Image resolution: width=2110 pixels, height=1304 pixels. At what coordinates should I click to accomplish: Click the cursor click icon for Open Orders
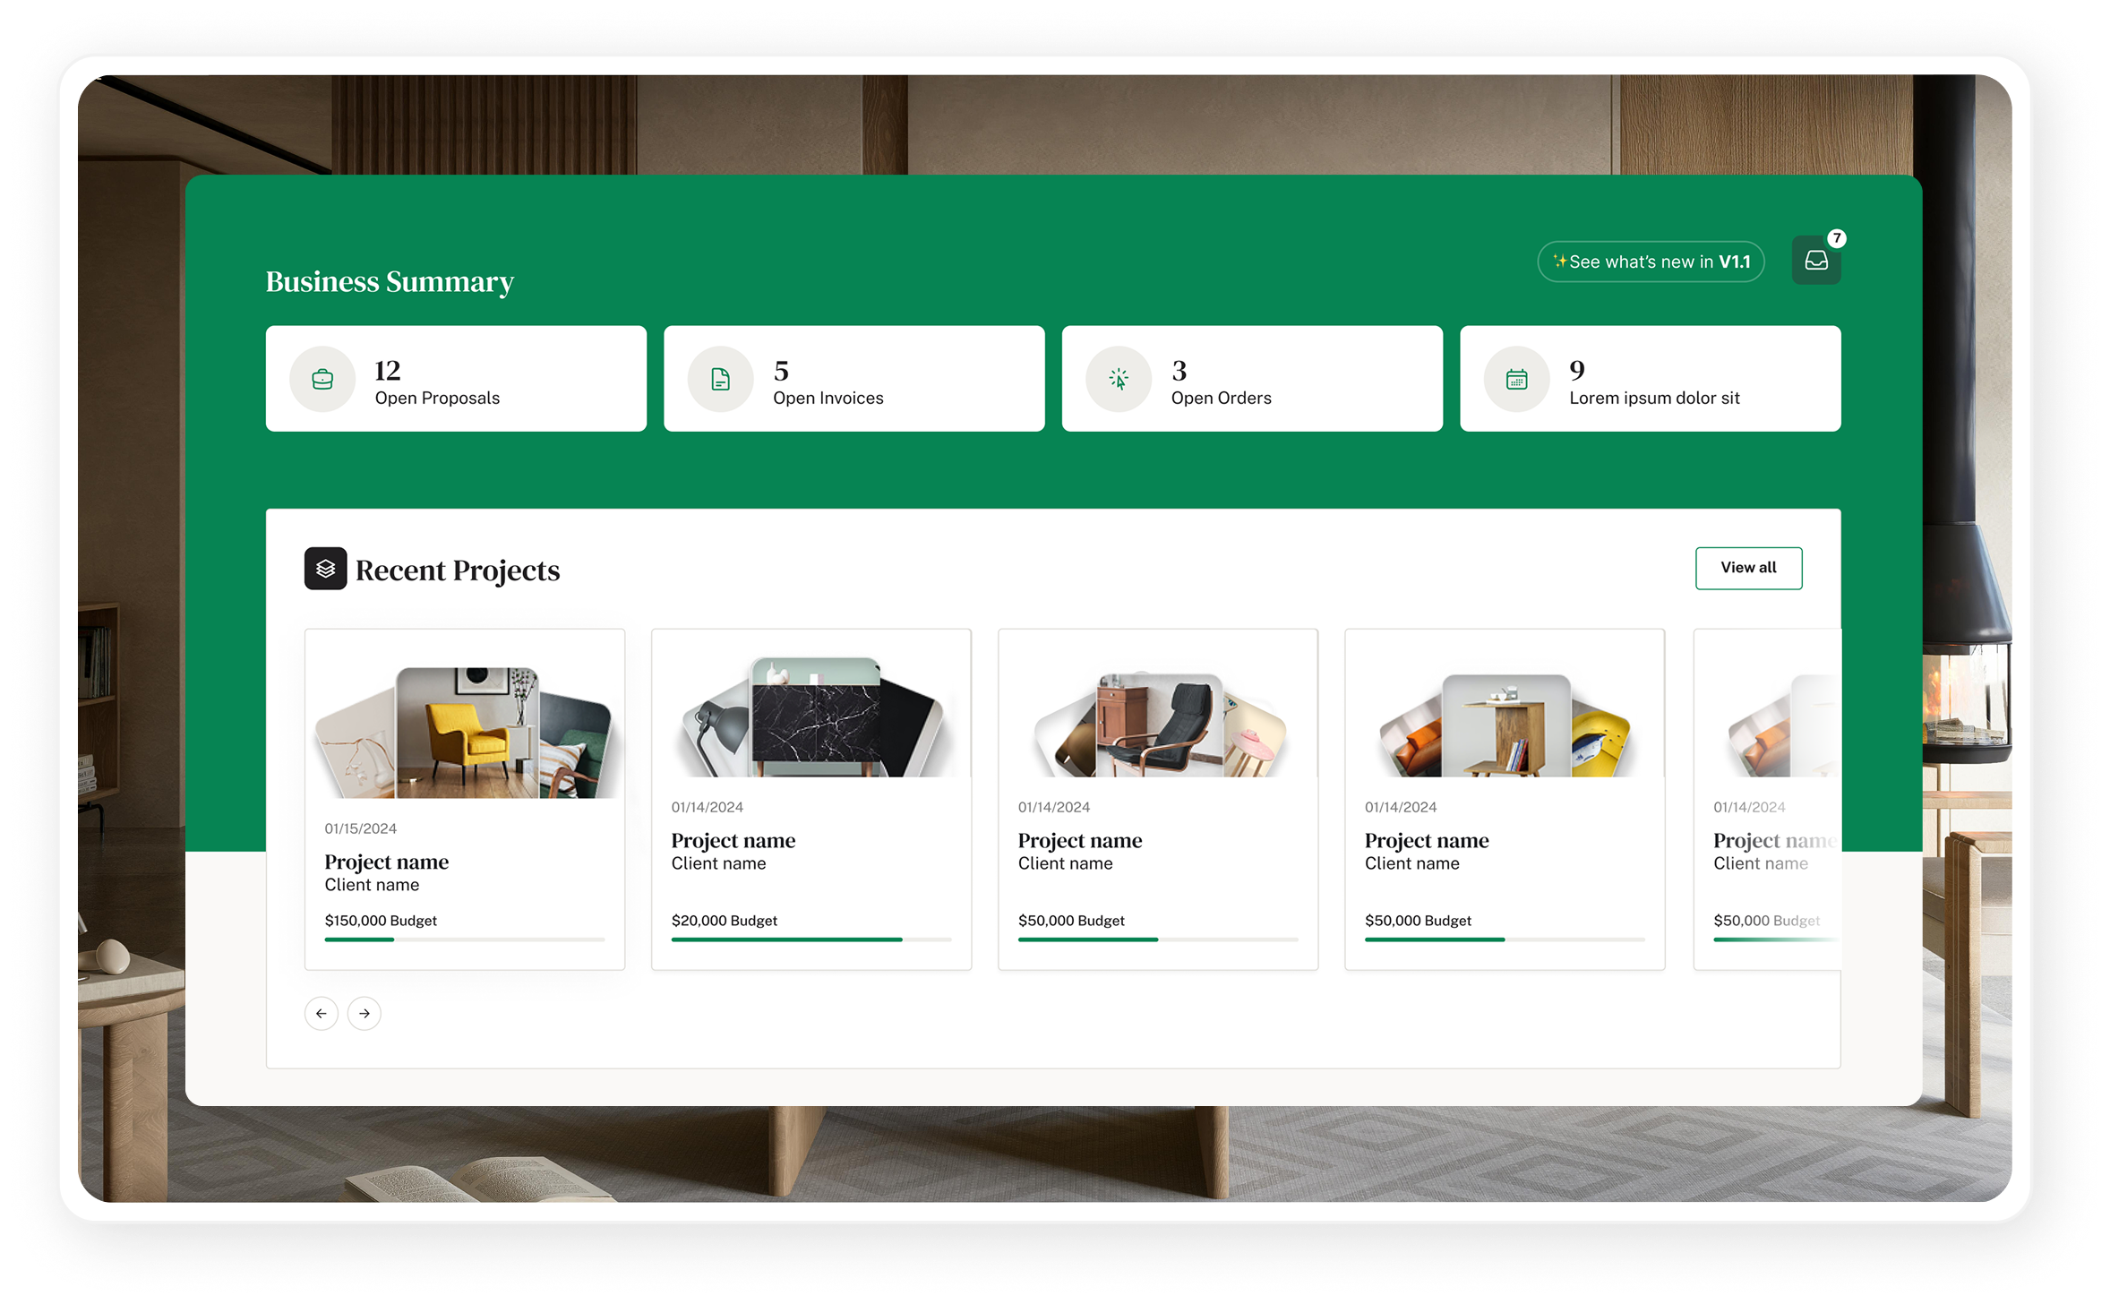tap(1118, 379)
